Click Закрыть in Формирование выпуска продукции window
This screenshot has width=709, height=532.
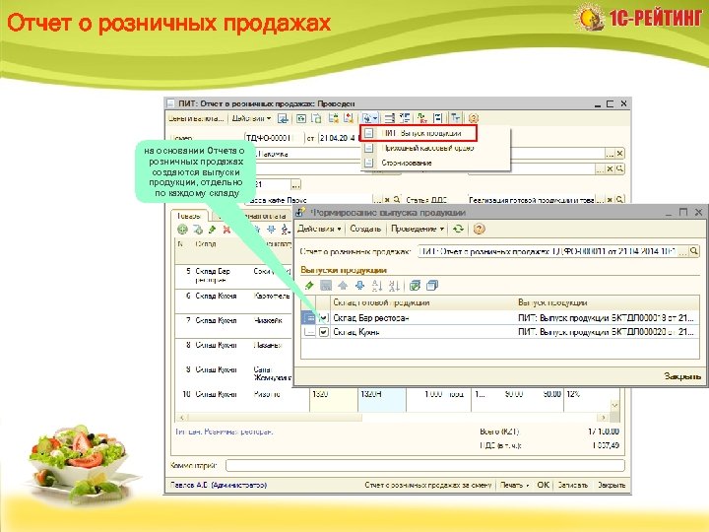(x=682, y=376)
